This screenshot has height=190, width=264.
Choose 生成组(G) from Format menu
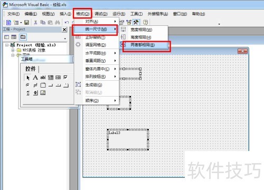(x=97, y=85)
